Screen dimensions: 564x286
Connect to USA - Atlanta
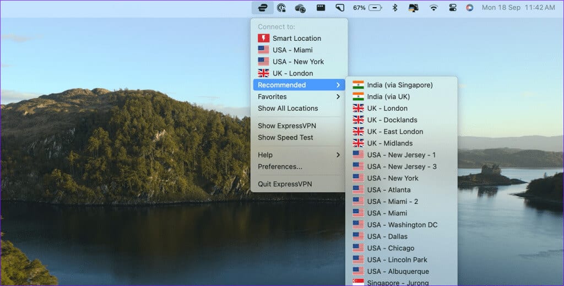pos(402,190)
